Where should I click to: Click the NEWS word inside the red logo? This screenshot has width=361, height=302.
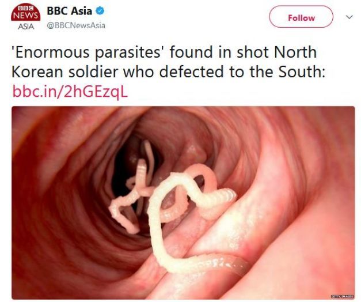pos(25,16)
